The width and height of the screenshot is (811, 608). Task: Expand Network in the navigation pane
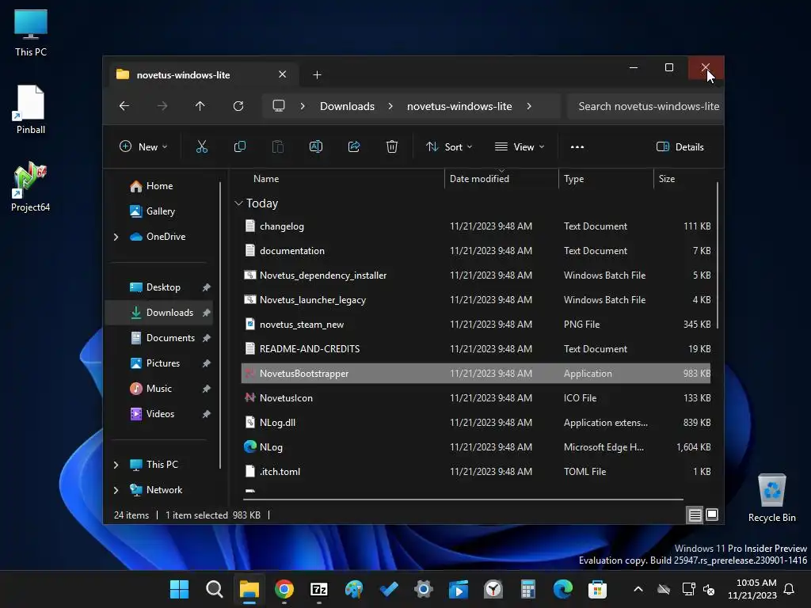pos(116,490)
